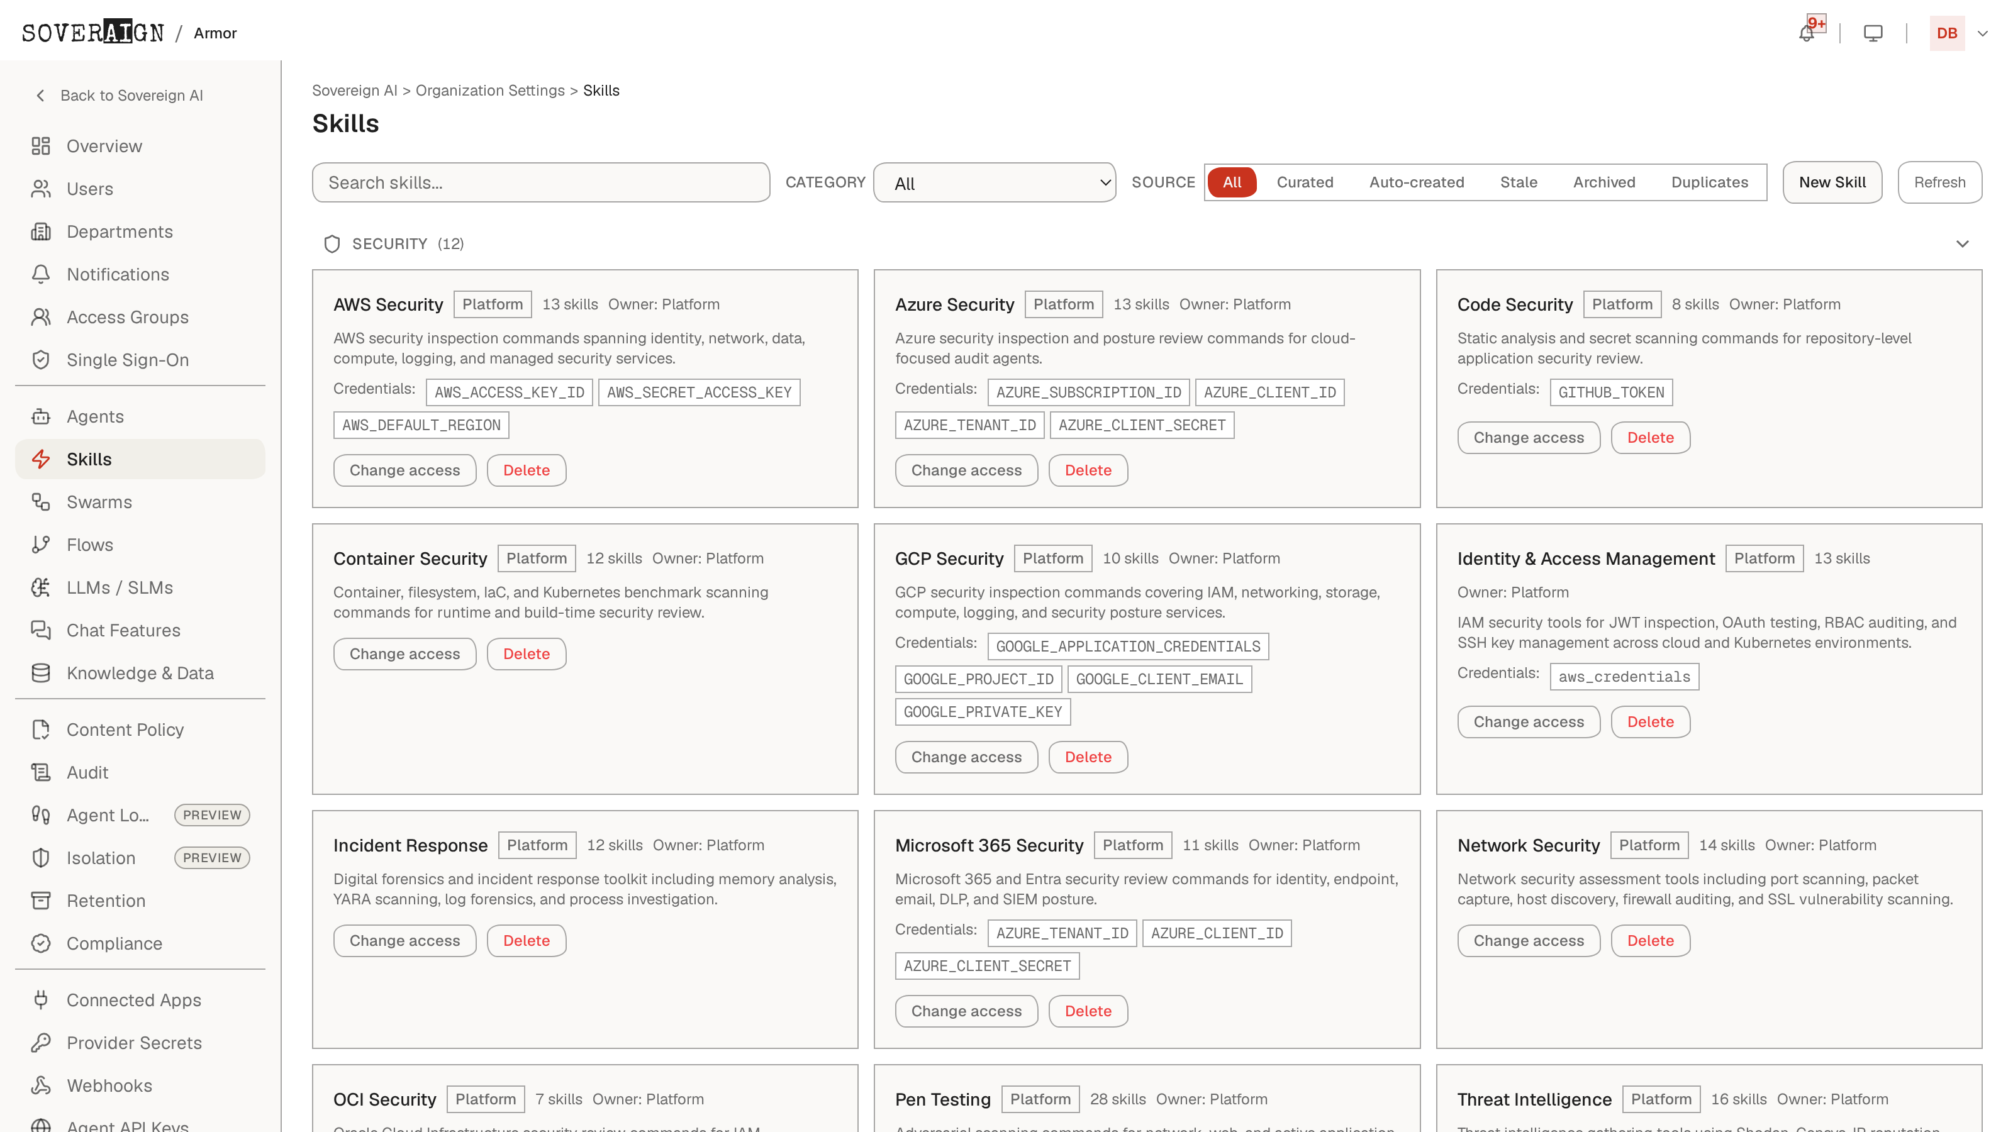Open Content Policy via its document icon
Viewport: 2013px width, 1132px height.
[41, 730]
